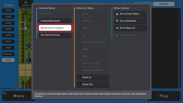The width and height of the screenshot is (183, 103).
Task: Click the Shortcut Menu heading
Action: pyautogui.click(x=85, y=8)
